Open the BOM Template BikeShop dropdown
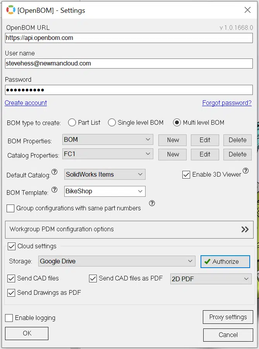 [x=105, y=191]
